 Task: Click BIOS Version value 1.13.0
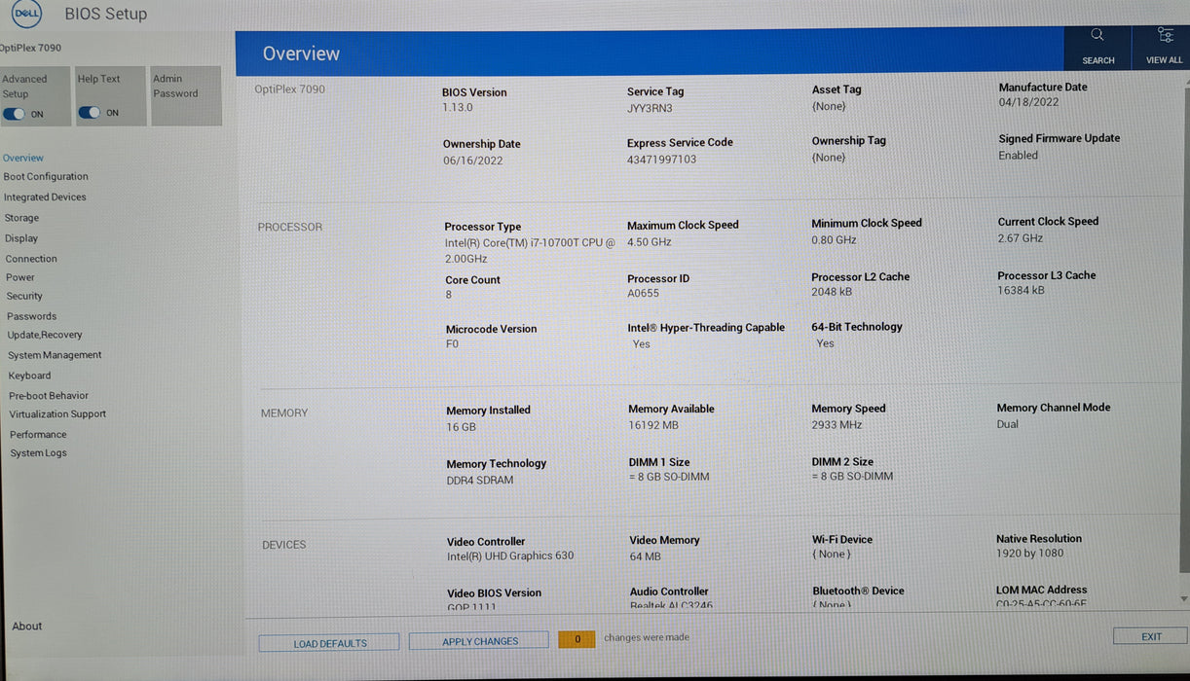tap(457, 108)
